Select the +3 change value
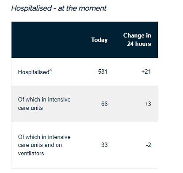Viewport: 183px width, 173px height. point(148,104)
